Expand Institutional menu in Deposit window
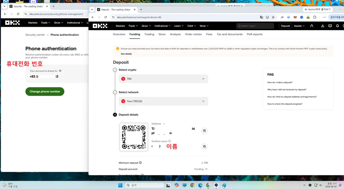This screenshot has width=344, height=189. 162,26
